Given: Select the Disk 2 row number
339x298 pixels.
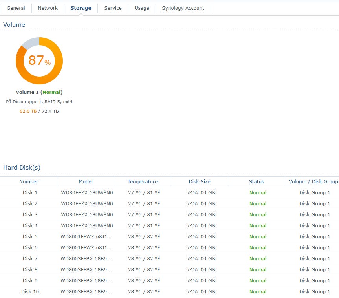Looking at the screenshot, I should (30, 204).
